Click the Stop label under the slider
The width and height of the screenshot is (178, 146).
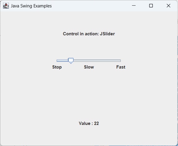tap(57, 67)
